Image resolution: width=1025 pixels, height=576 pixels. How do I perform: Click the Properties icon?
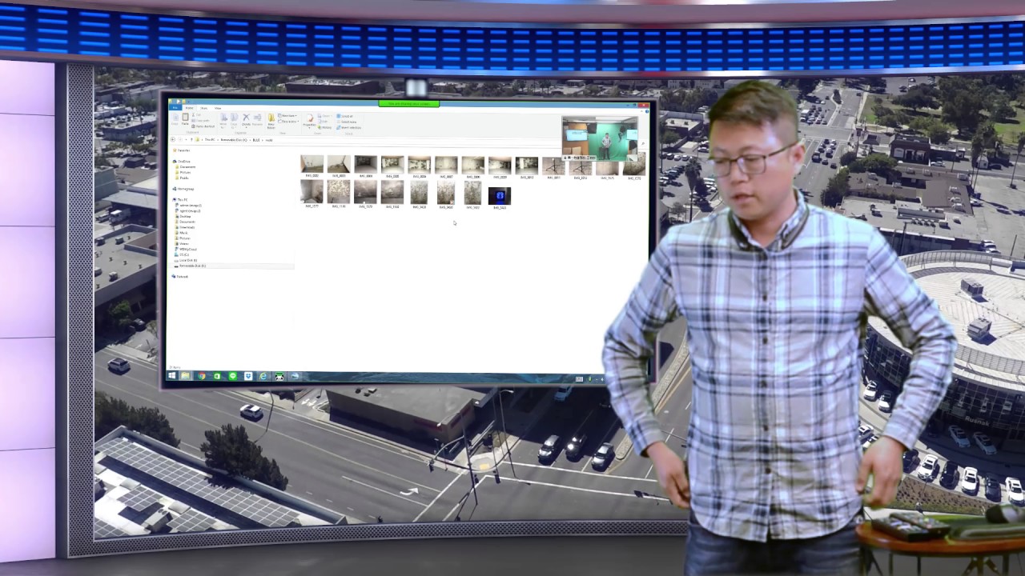310,120
